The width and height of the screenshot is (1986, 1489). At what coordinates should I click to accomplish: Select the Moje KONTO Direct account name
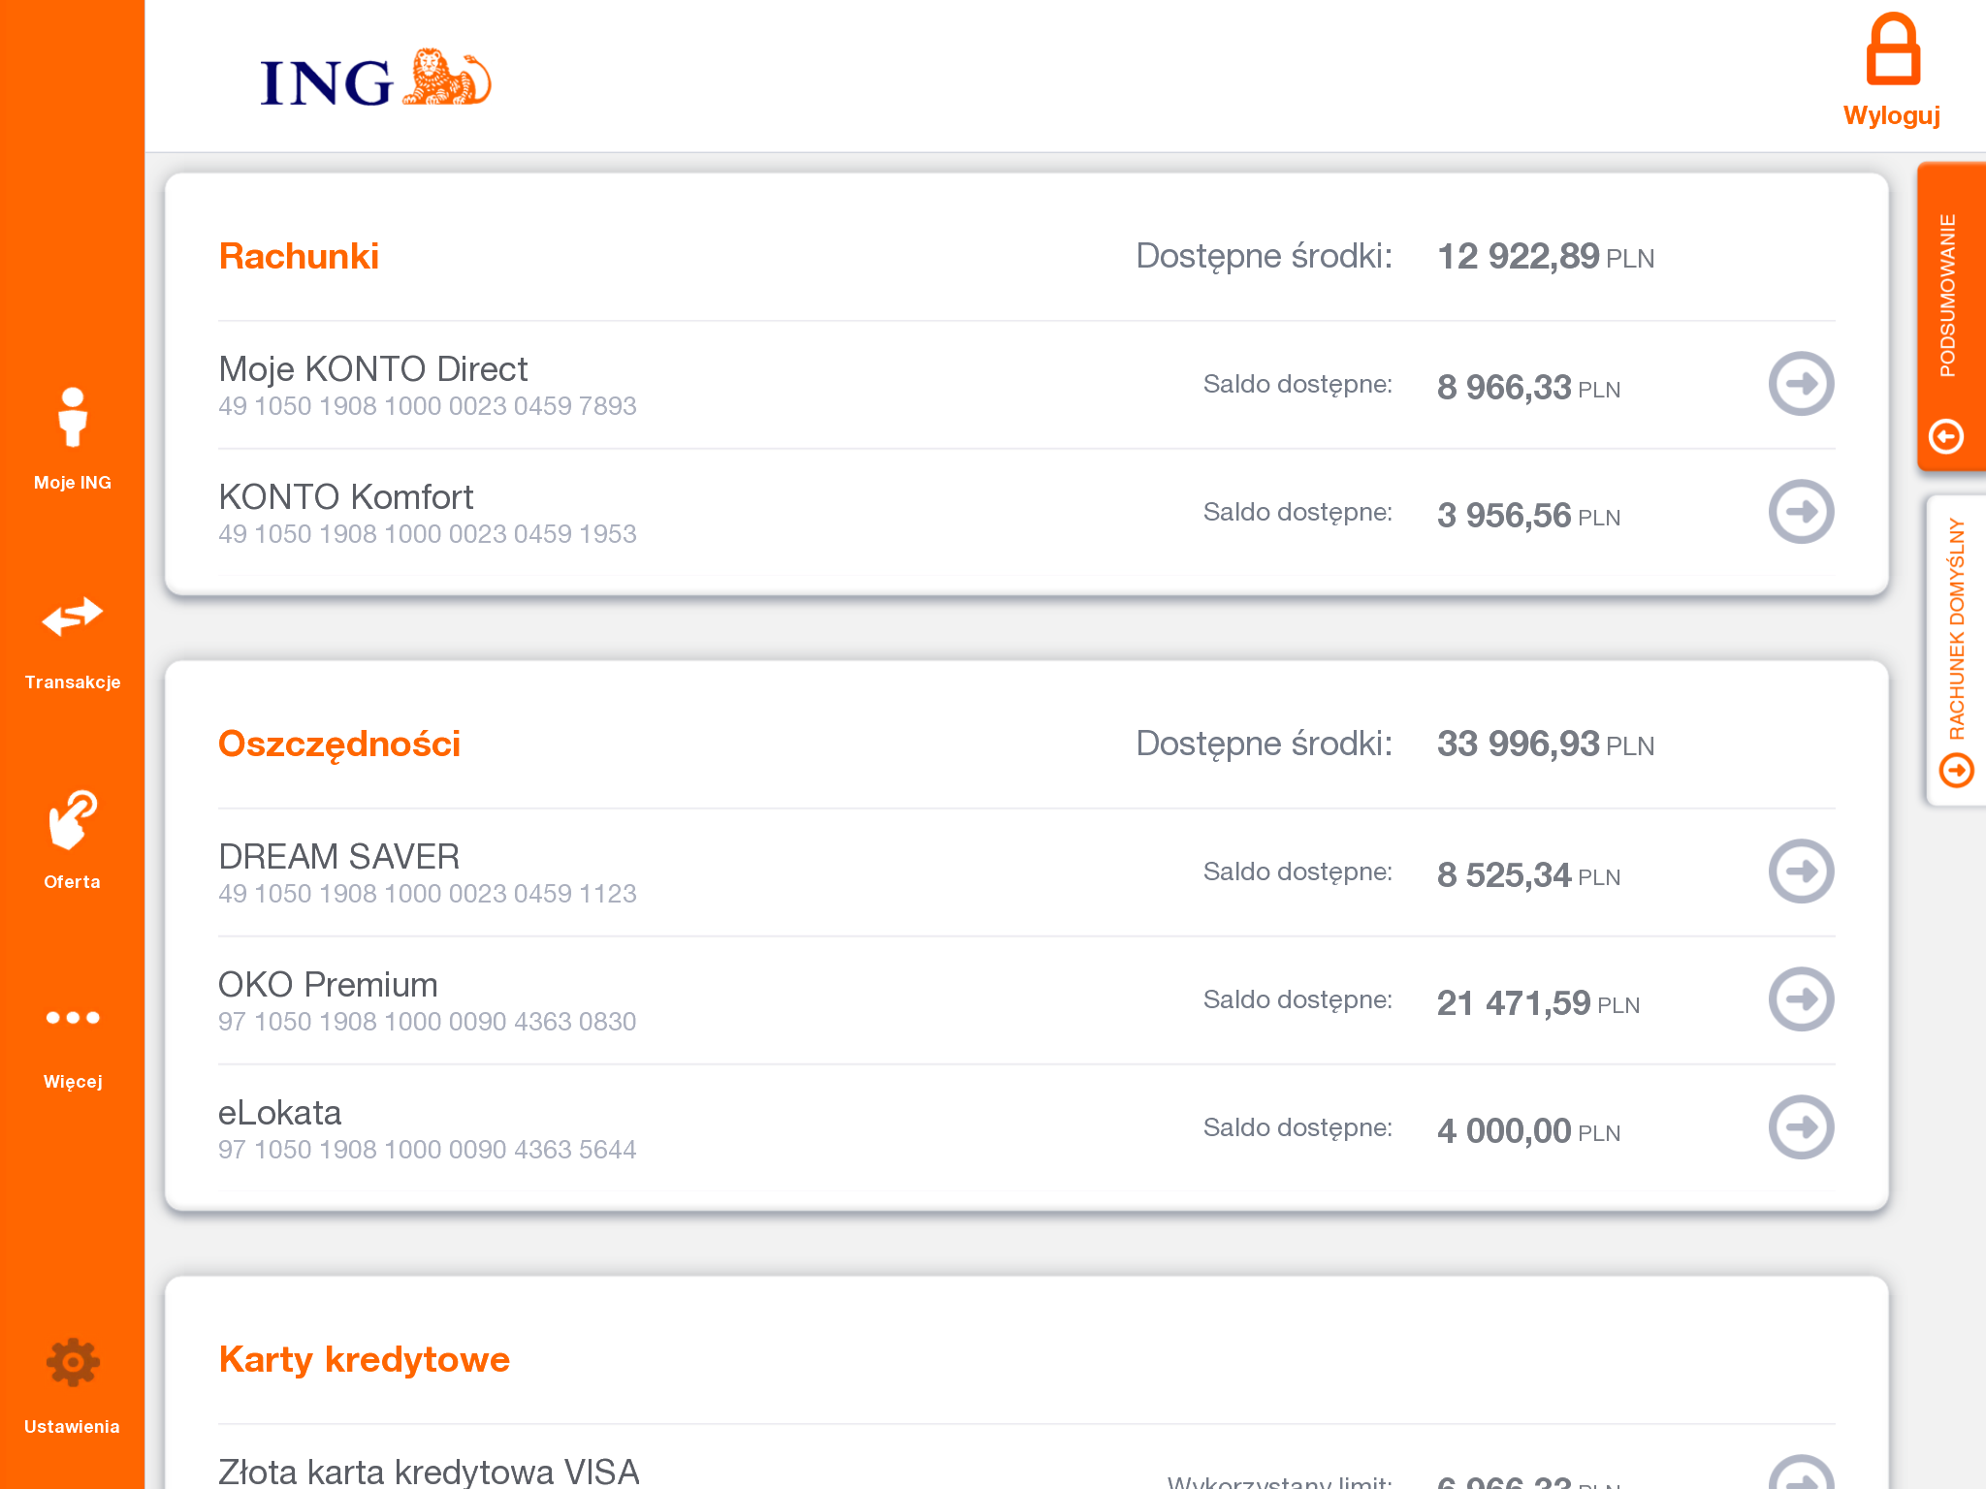click(x=373, y=369)
